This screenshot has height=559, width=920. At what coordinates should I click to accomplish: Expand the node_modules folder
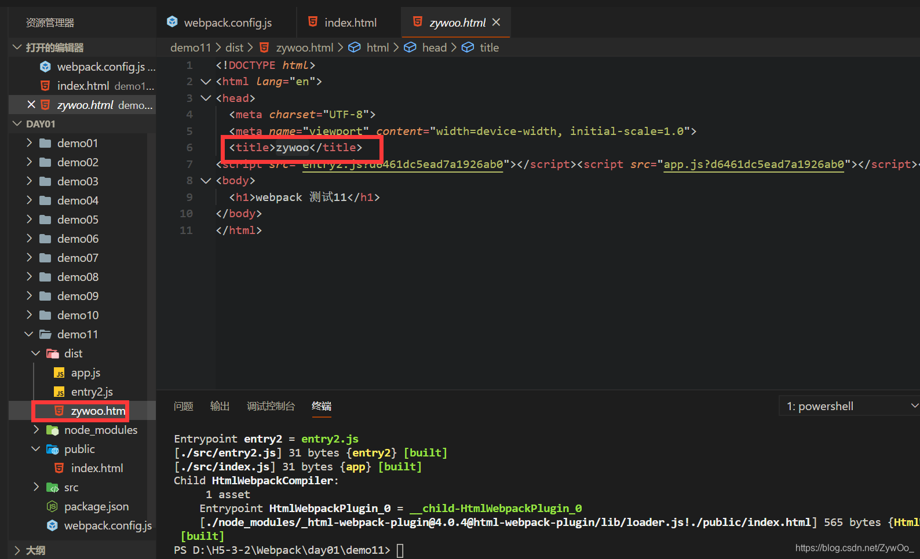[36, 429]
